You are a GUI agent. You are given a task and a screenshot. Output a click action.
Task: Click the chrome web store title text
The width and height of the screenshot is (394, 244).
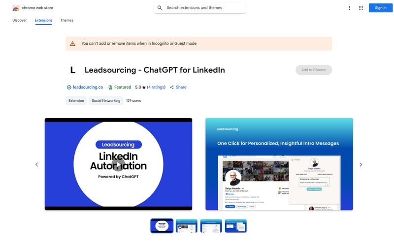[37, 8]
